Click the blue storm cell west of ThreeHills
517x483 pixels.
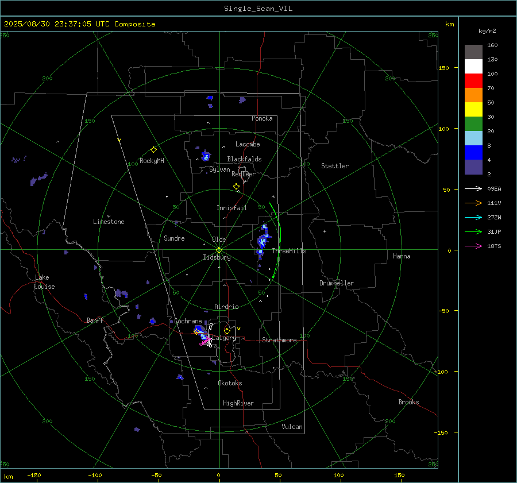(263, 241)
